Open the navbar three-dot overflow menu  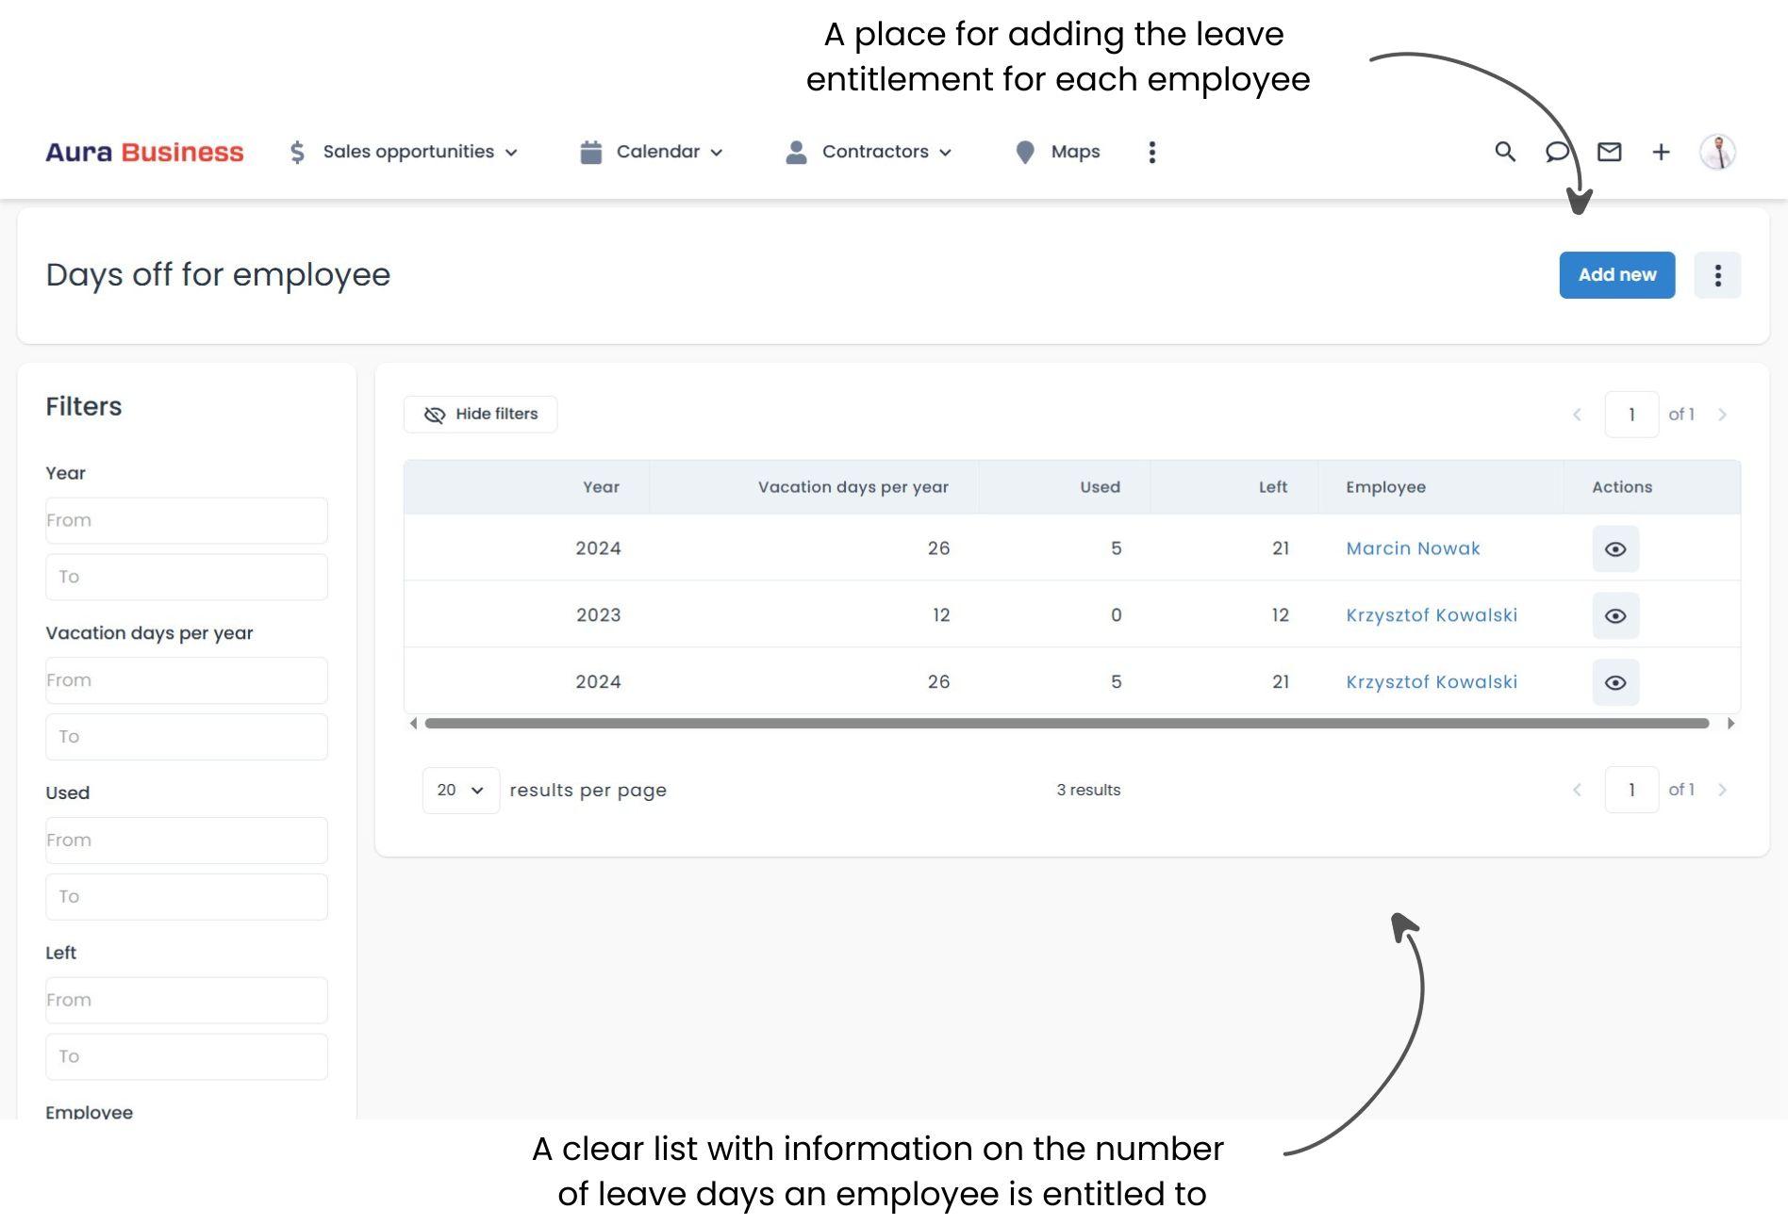pyautogui.click(x=1151, y=153)
